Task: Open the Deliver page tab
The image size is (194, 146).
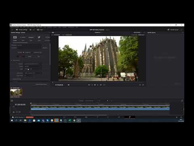Action: 130,117
